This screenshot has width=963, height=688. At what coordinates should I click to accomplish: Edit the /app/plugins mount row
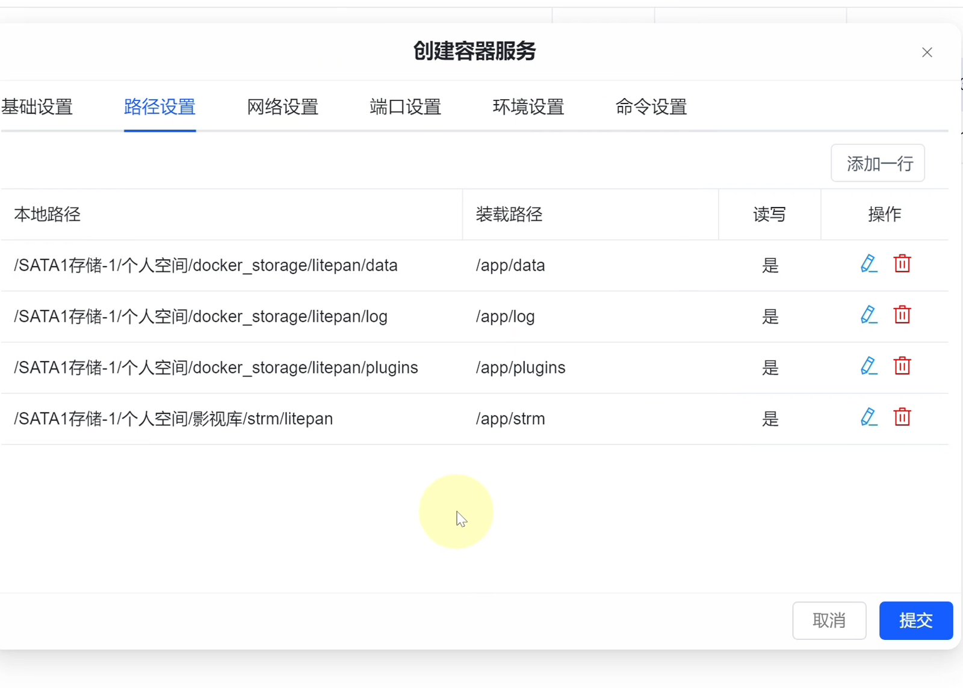tap(869, 366)
